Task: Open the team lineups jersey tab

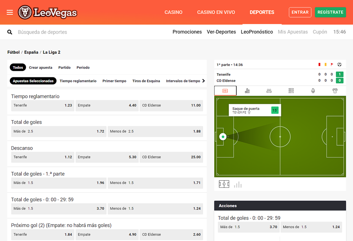Action: click(335, 91)
